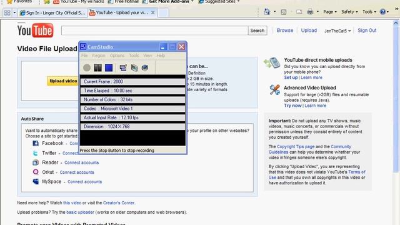The width and height of the screenshot is (400, 225).
Task: Click the Orkut icon in AutoShare
Action: point(36,172)
